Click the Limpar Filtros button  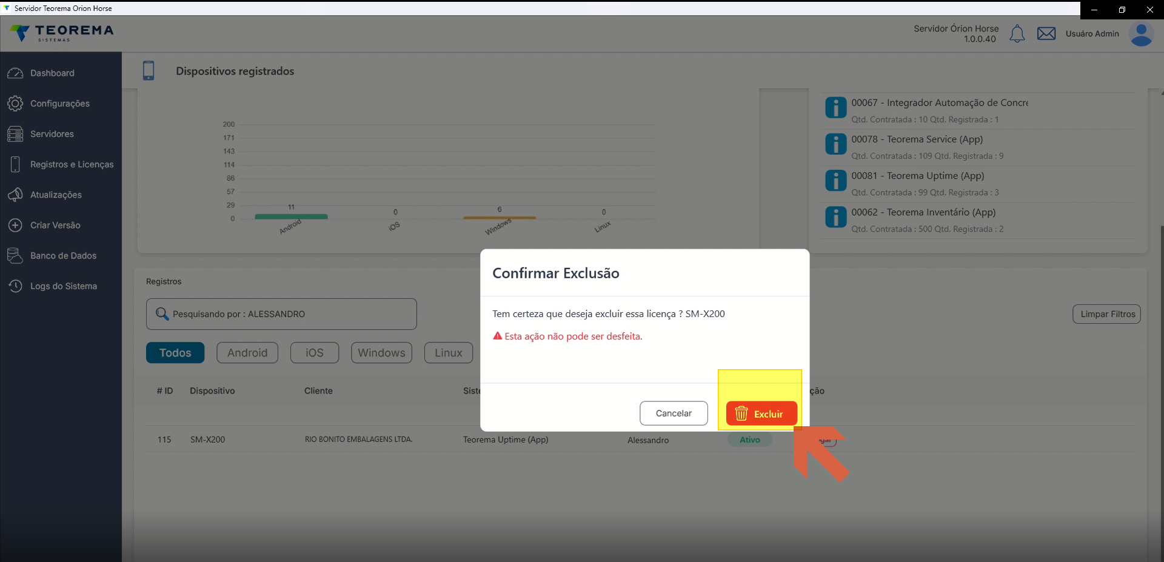tap(1107, 314)
